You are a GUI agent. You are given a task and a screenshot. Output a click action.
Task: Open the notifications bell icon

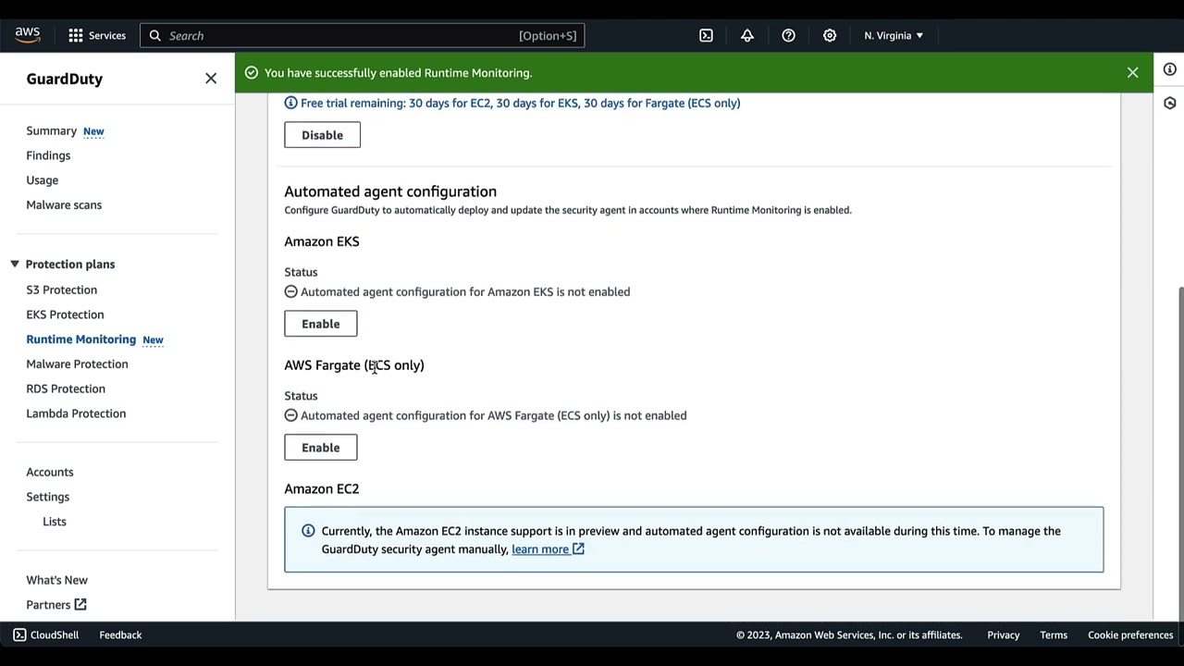coord(746,35)
